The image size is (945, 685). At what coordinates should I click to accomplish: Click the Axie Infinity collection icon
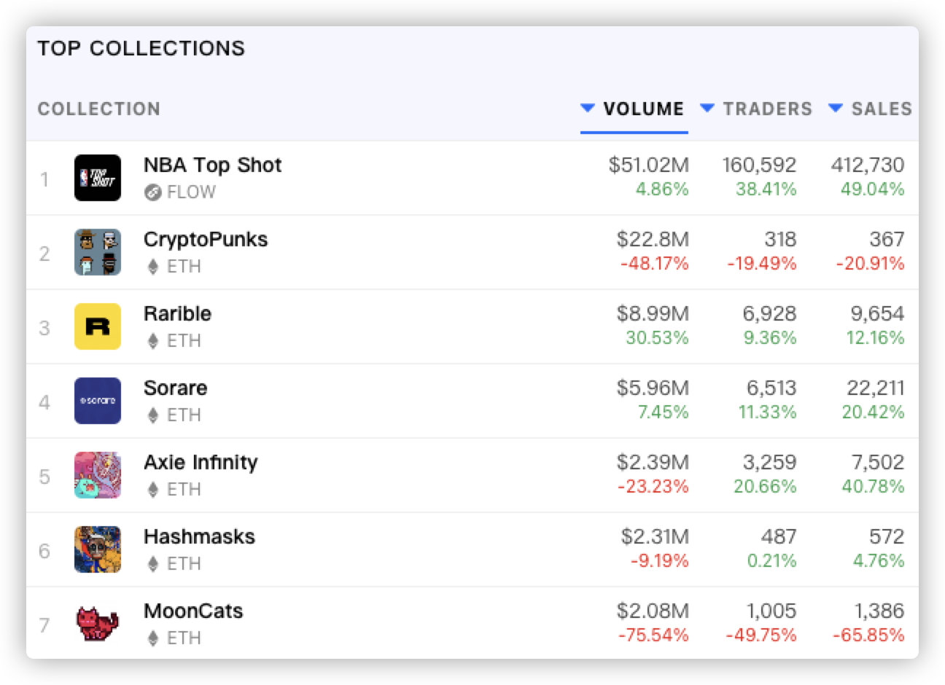[98, 475]
